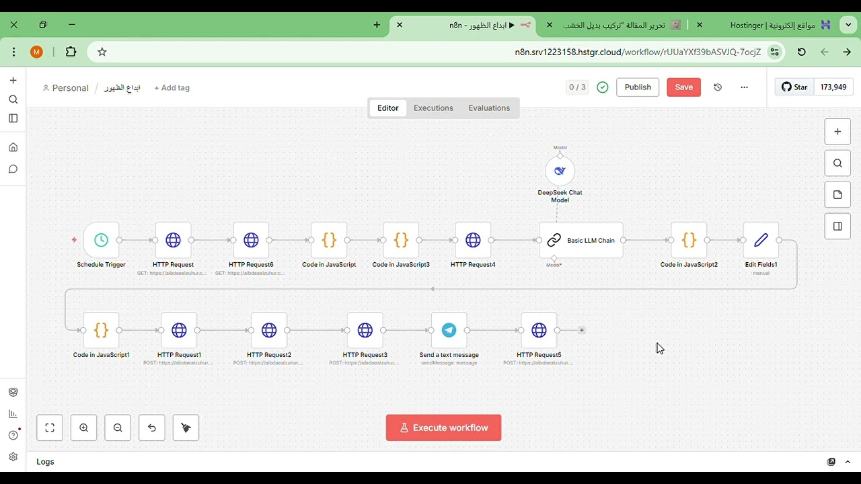Click the Save button

point(684,87)
